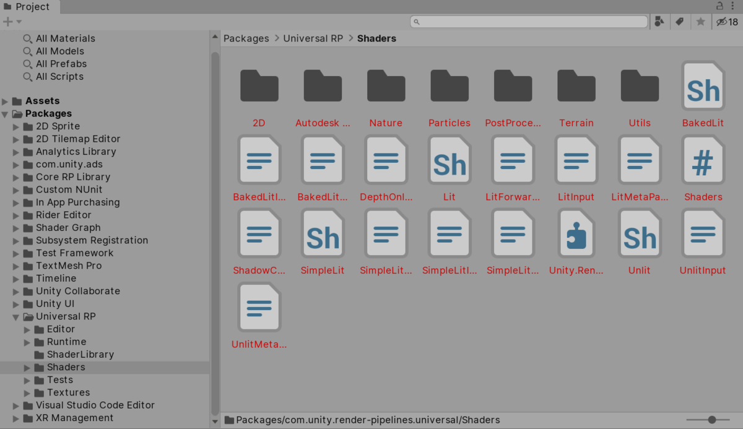Expand the Textures folder arrow

click(x=28, y=392)
